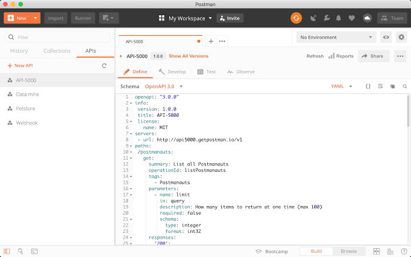Image resolution: width=411 pixels, height=257 pixels.
Task: Click the beautify braces icon in the schema editor
Action: tap(368, 86)
